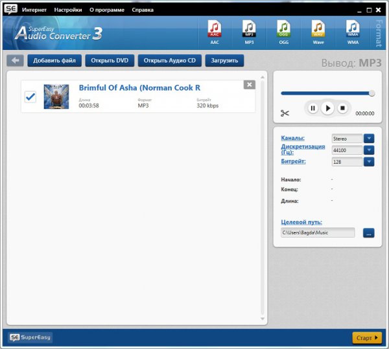Pause the audio preview
This screenshot has width=389, height=349.
pyautogui.click(x=313, y=108)
